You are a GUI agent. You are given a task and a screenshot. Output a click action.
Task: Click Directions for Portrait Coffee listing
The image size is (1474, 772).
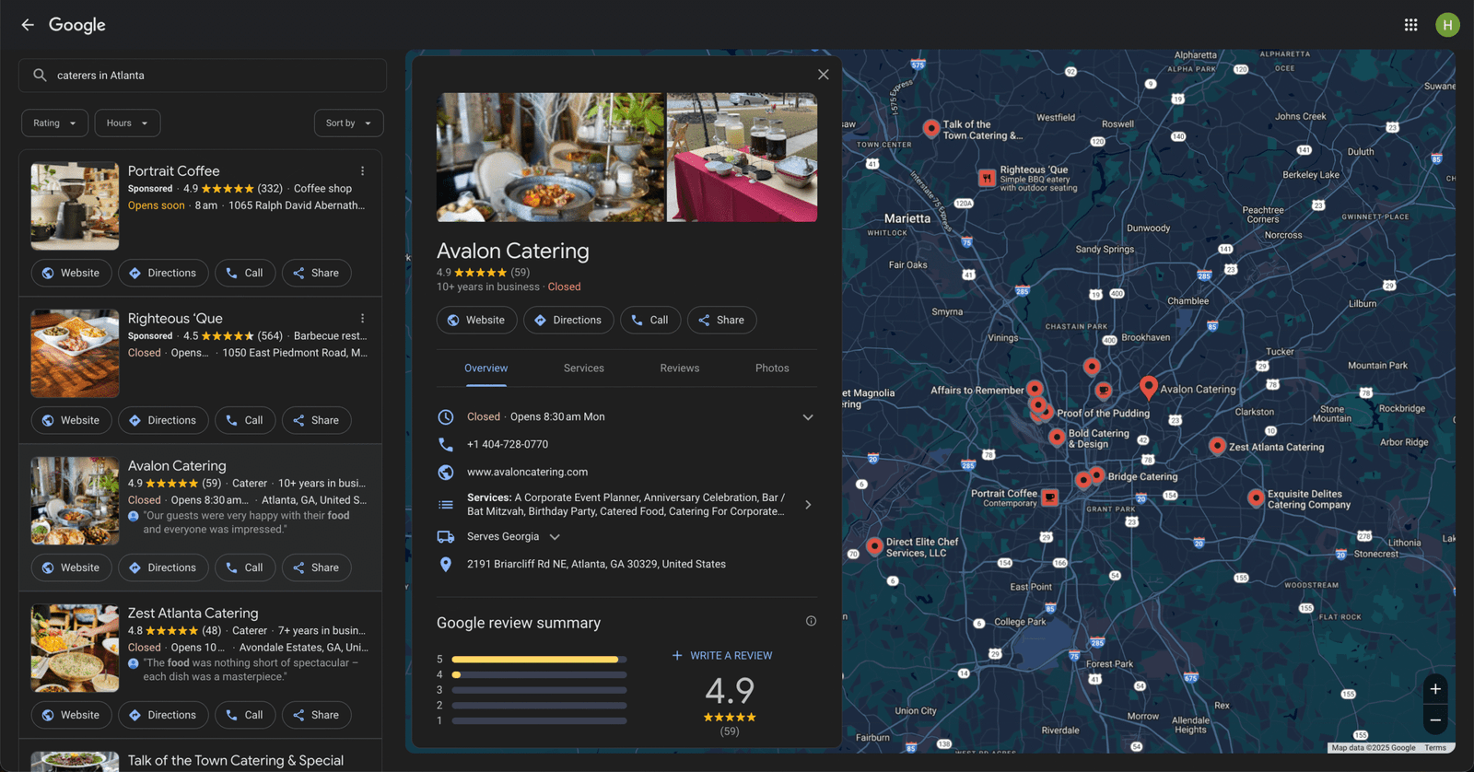(x=162, y=274)
